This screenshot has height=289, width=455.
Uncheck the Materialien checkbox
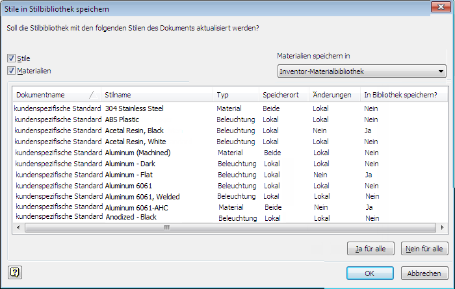point(12,70)
